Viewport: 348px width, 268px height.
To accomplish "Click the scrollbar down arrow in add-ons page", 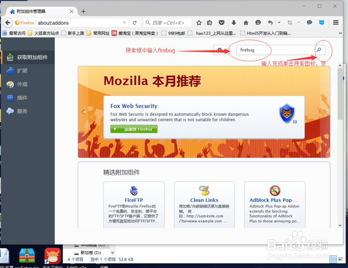I will [340, 226].
